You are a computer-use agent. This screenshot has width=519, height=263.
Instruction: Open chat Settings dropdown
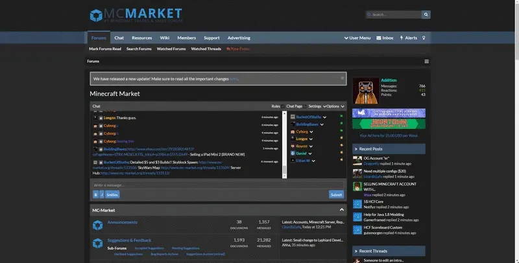point(317,106)
